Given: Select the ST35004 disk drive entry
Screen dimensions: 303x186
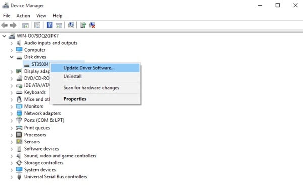Looking at the screenshot, I should (x=40, y=64).
